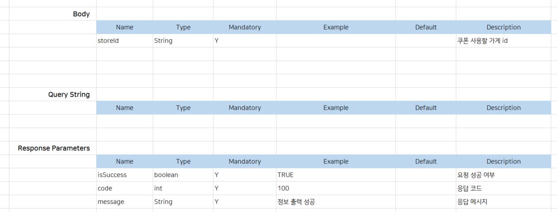The width and height of the screenshot is (557, 212).
Task: Click the Body section label cell
Action: tap(53, 14)
